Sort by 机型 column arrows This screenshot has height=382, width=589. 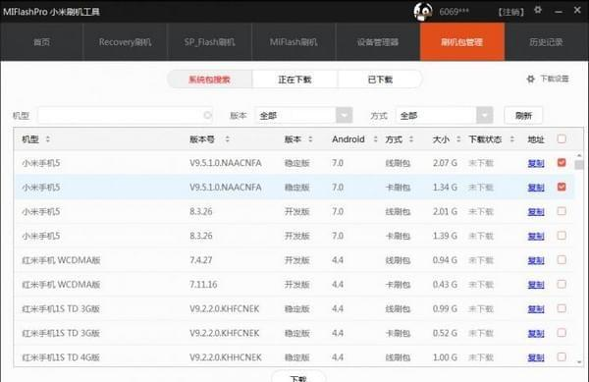(x=48, y=139)
